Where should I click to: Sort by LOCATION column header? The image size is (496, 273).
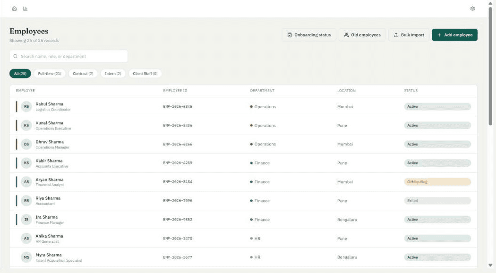coord(346,91)
